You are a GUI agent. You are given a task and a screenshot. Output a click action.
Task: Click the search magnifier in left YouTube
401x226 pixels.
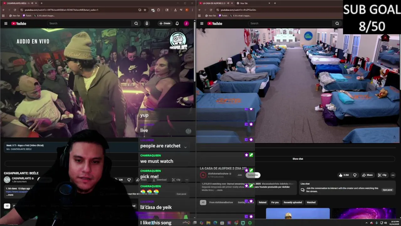[136, 24]
